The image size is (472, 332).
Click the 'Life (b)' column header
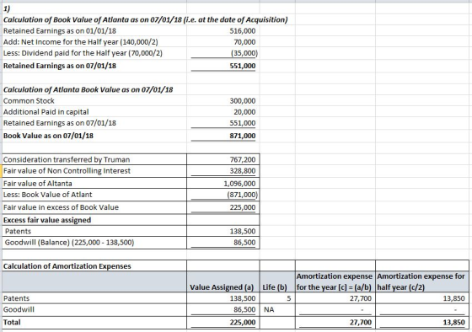point(275,287)
